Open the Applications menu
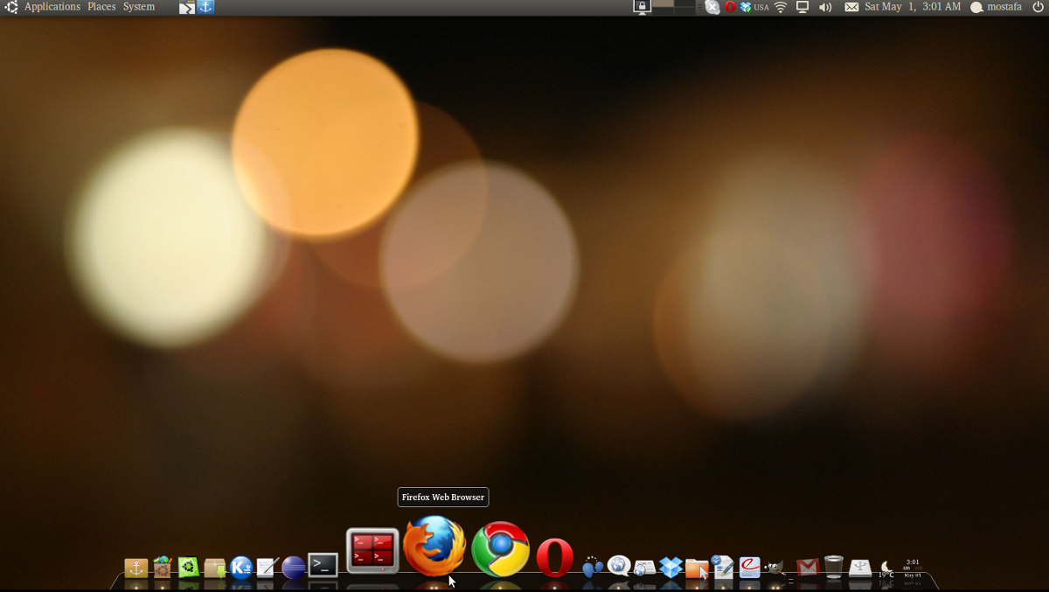Screen dimensions: 1049x592 click(x=52, y=7)
